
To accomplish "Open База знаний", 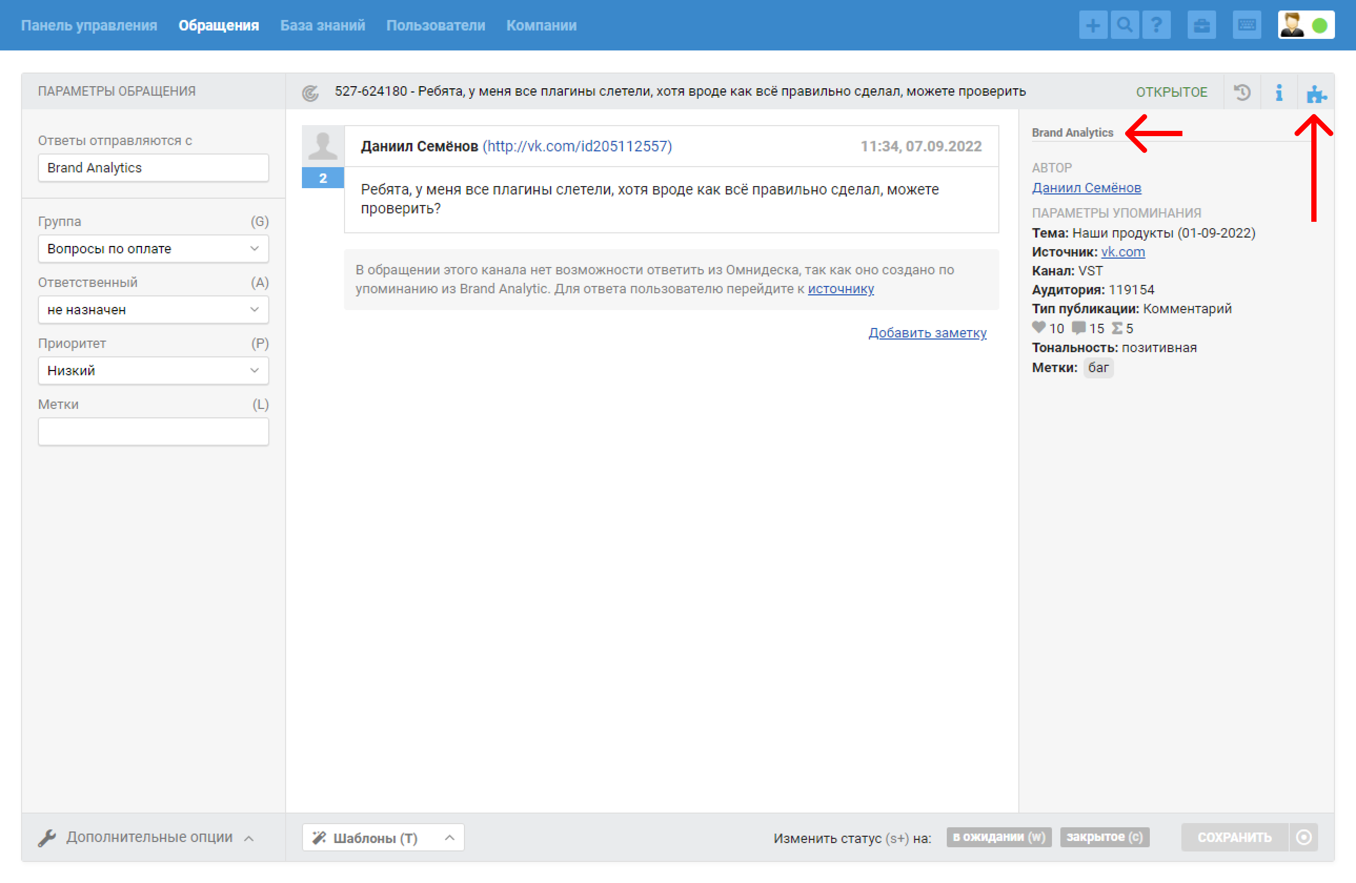I will 322,26.
